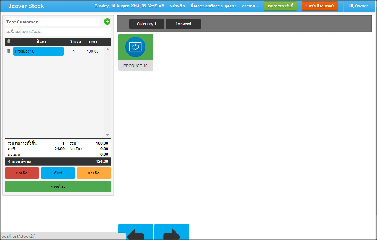Click the left arrow pagination button
The width and height of the screenshot is (377, 240).
(136, 232)
